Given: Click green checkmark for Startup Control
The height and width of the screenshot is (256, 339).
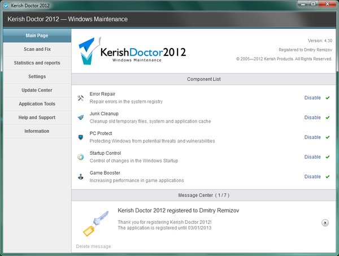Looking at the screenshot, I should (x=328, y=157).
